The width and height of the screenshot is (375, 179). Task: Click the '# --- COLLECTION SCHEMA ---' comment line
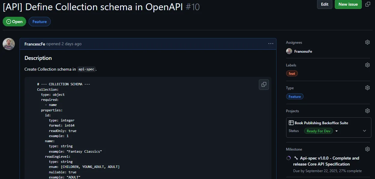(x=64, y=84)
